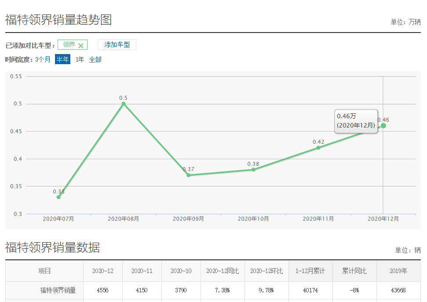Image resolution: width=427 pixels, height=302 pixels.
Task: Click the table cell value 4150
Action: pos(142,290)
